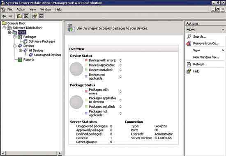This screenshot has height=156, width=226.
Task: Open the View submenu arrow in Actions
Action: point(223,50)
